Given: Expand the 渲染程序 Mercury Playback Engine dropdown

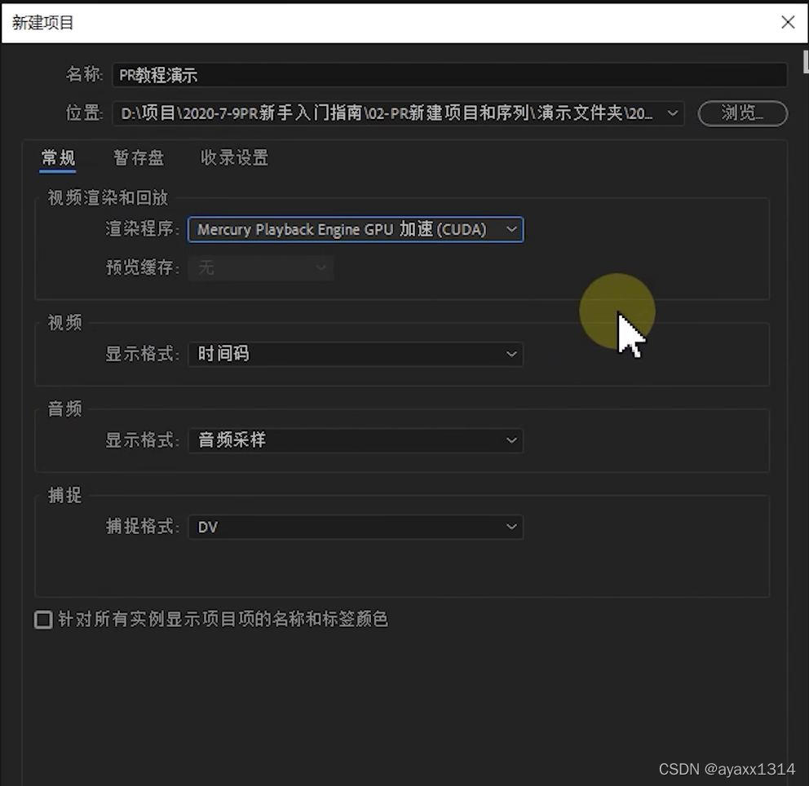Looking at the screenshot, I should (x=343, y=230).
